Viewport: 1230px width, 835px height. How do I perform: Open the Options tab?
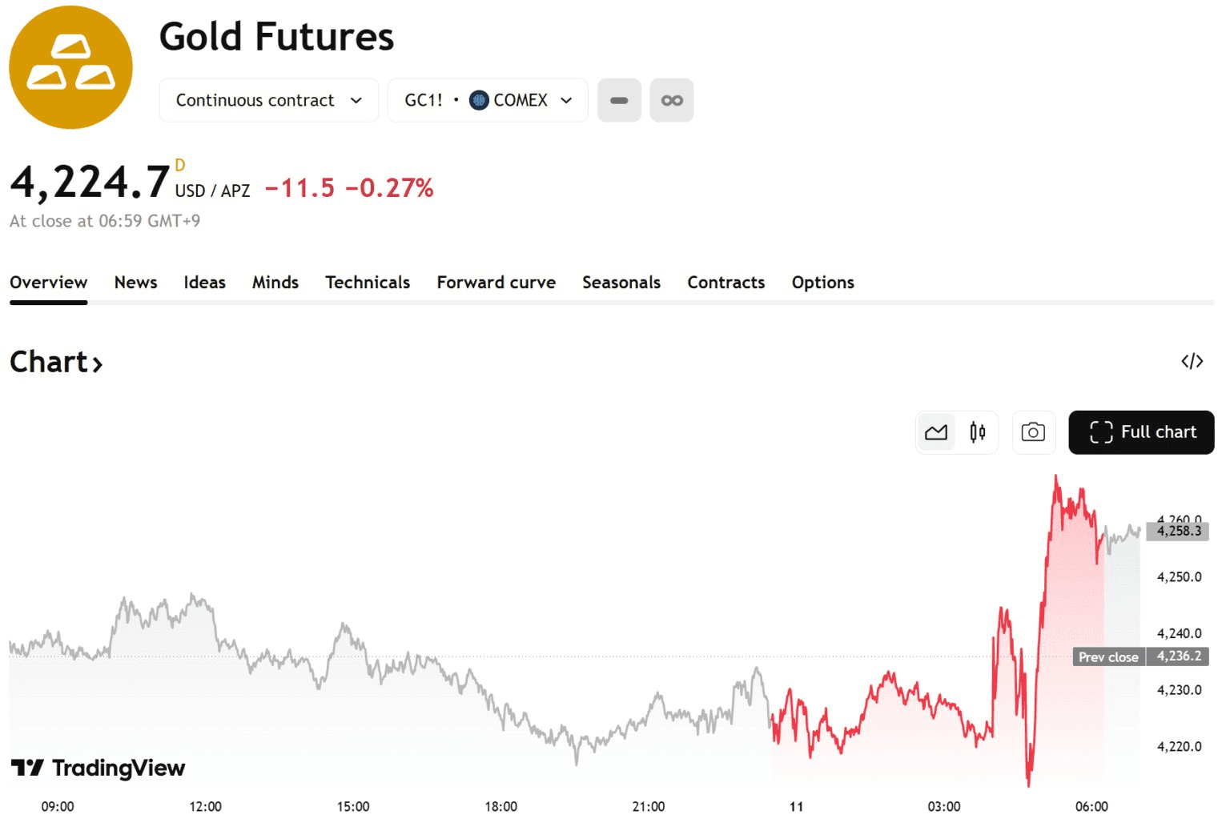tap(822, 283)
